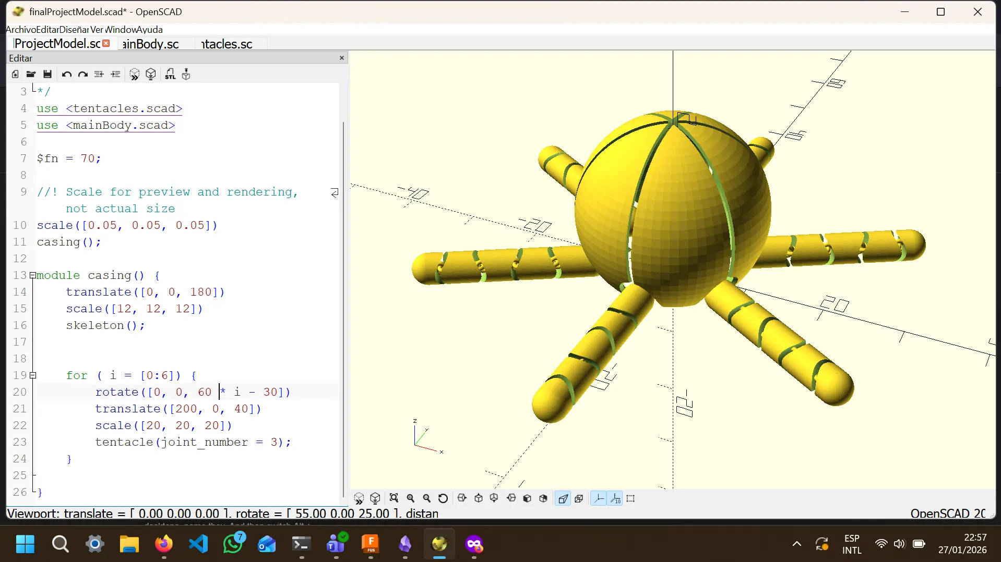
Task: Toggle scale markers on the axes
Action: point(615,498)
